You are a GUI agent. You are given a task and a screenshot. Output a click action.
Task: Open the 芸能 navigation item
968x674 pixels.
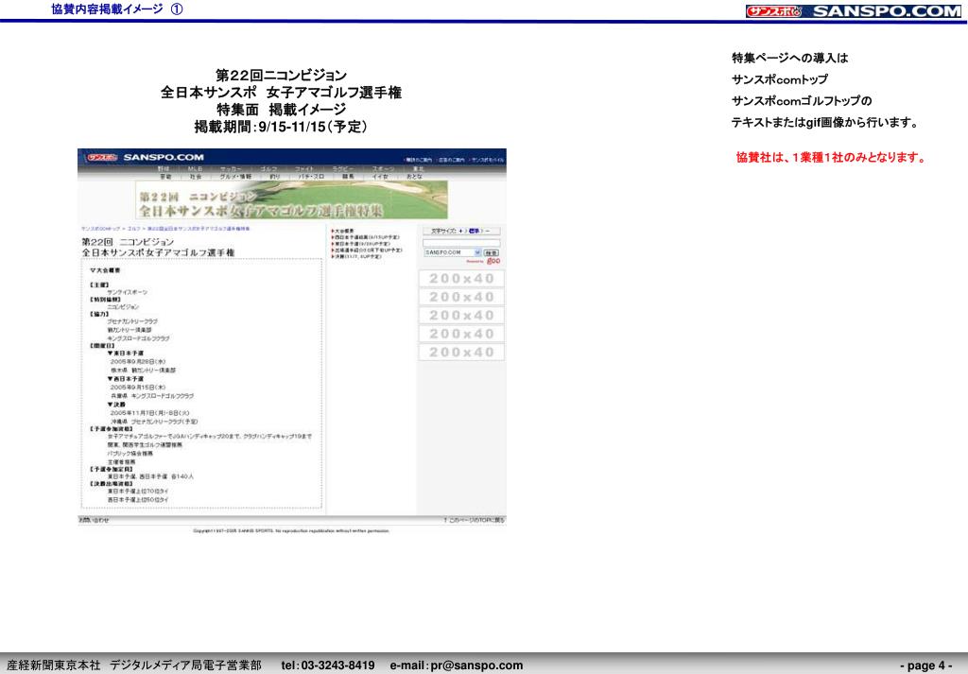point(165,177)
